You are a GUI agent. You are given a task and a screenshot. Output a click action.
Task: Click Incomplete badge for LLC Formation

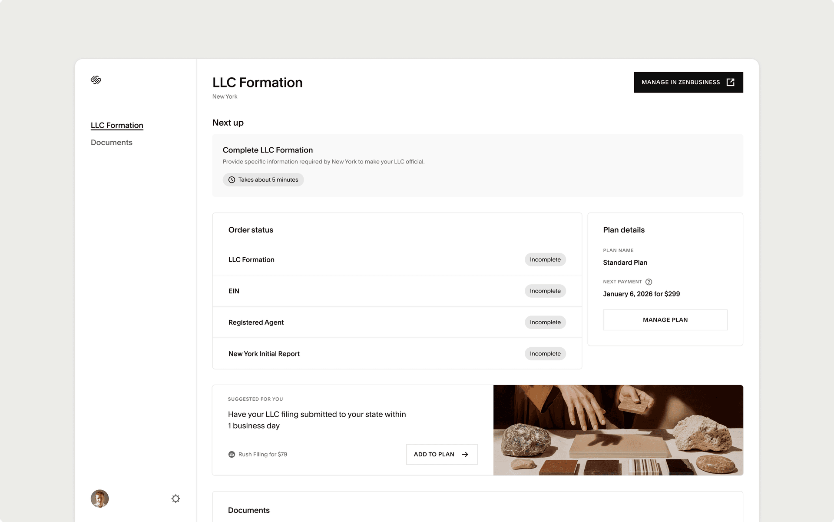click(x=545, y=259)
